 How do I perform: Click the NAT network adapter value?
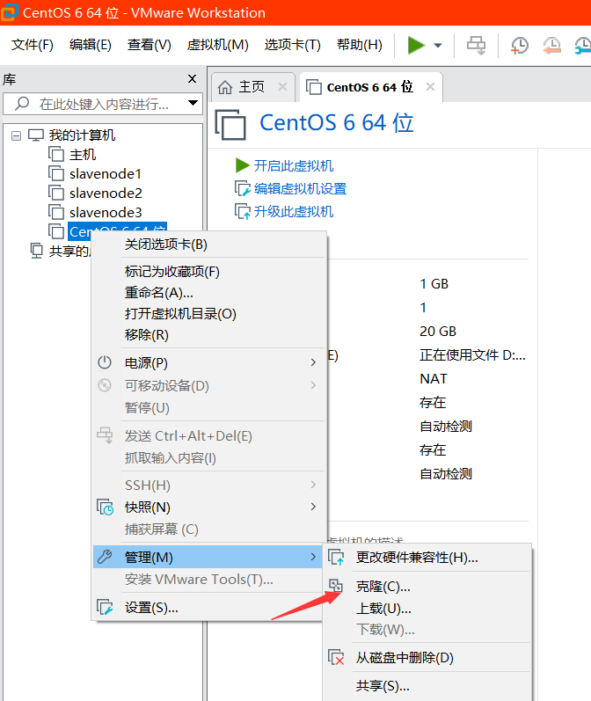tap(434, 379)
